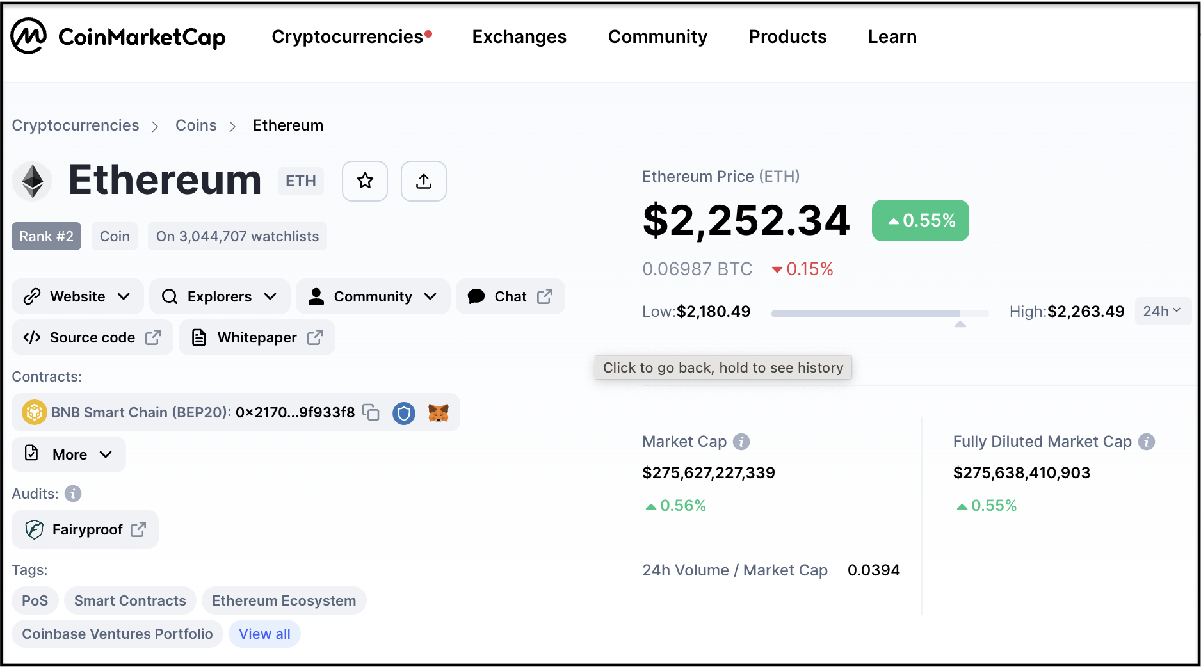Click the Chat speech bubble icon

(476, 296)
